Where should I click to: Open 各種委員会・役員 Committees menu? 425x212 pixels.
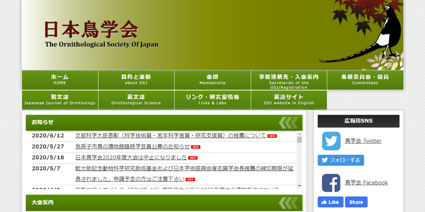365,80
